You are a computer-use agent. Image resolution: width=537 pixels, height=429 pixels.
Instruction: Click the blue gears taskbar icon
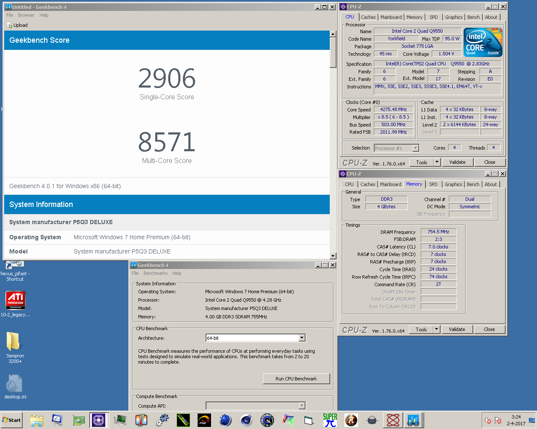(x=162, y=420)
